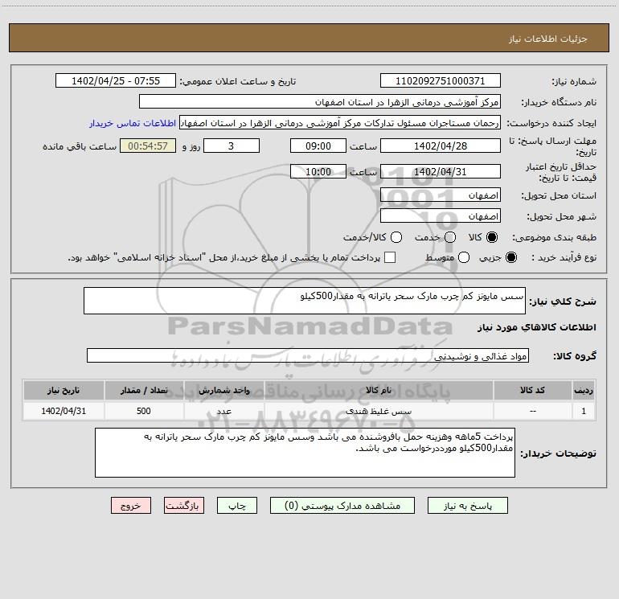The image size is (619, 599).
Task: Click the product code cell showing --
Action: pyautogui.click(x=532, y=411)
